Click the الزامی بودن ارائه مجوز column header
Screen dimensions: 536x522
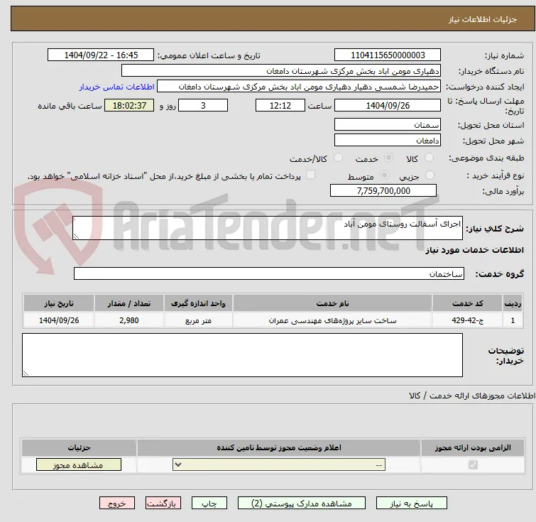[473, 447]
